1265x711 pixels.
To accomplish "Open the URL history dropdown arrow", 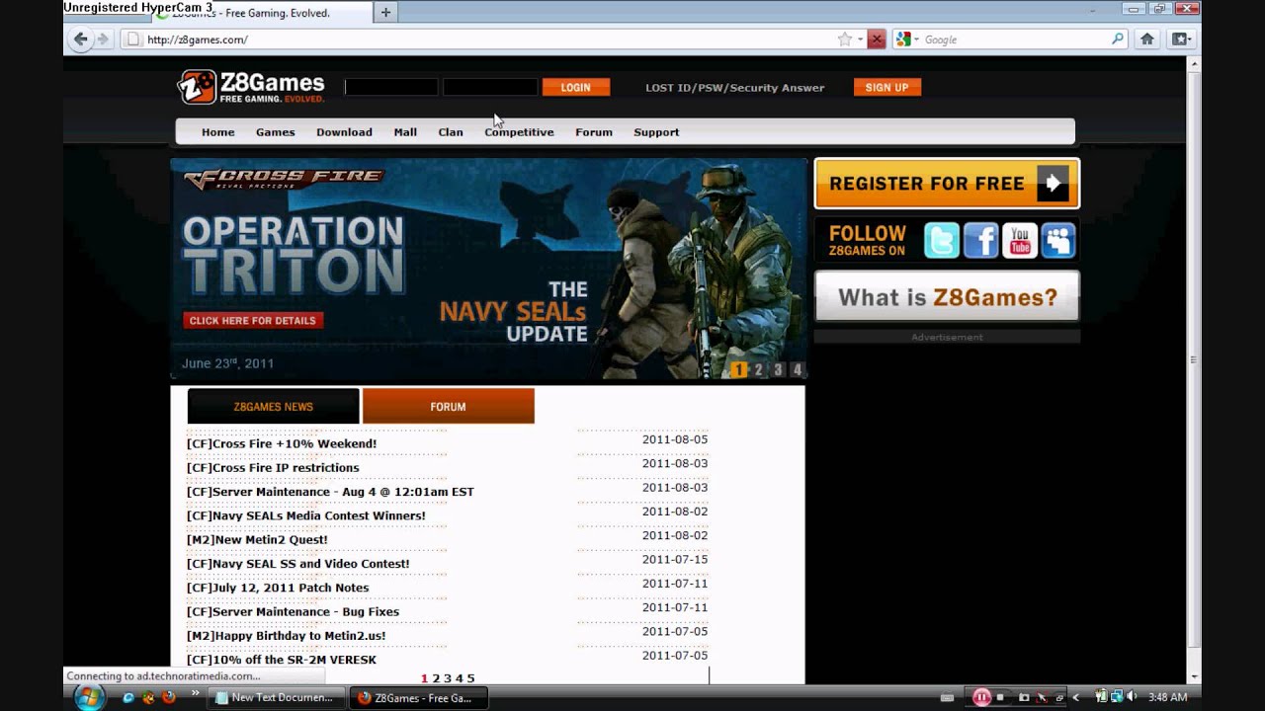I will 861,39.
